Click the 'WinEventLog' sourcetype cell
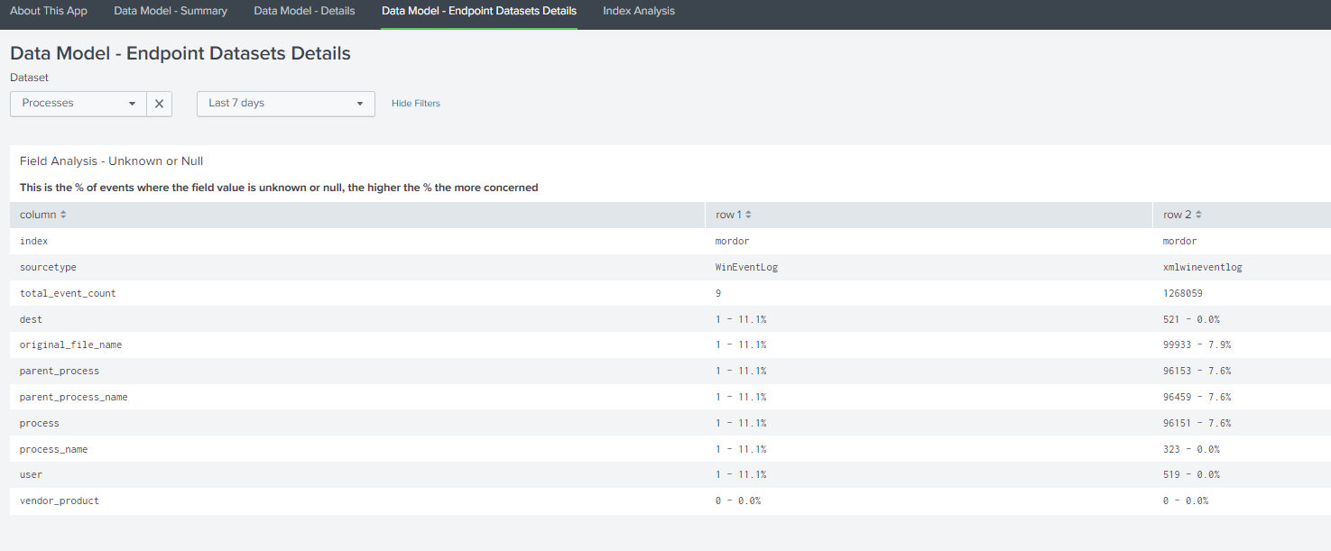This screenshot has height=551, width=1331. coord(747,268)
